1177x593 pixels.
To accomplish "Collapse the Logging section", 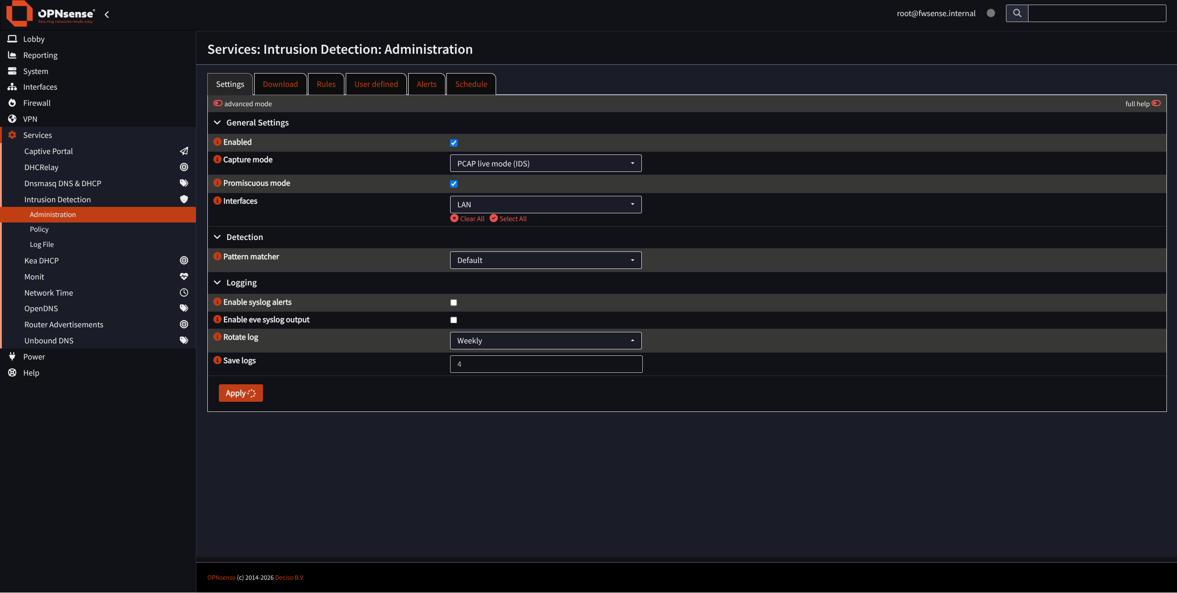I will point(217,283).
